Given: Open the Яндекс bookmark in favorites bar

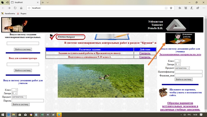Looking at the screenshot, I should coord(22,13).
